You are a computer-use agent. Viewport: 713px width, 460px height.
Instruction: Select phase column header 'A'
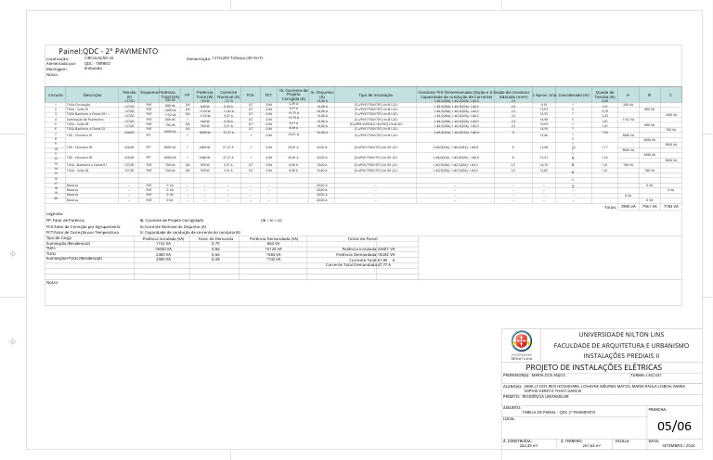[x=628, y=96]
